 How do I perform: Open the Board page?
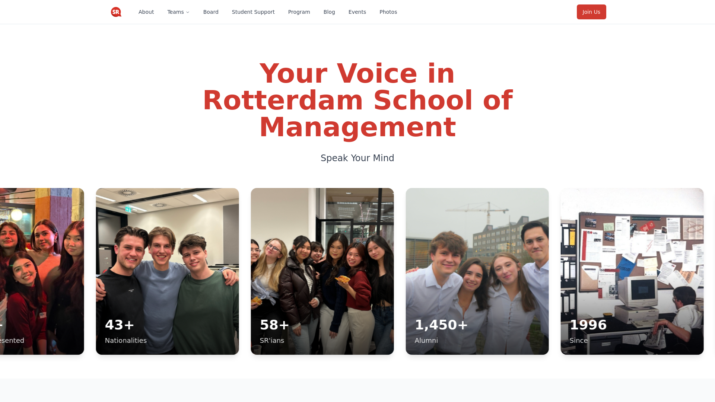tap(211, 12)
